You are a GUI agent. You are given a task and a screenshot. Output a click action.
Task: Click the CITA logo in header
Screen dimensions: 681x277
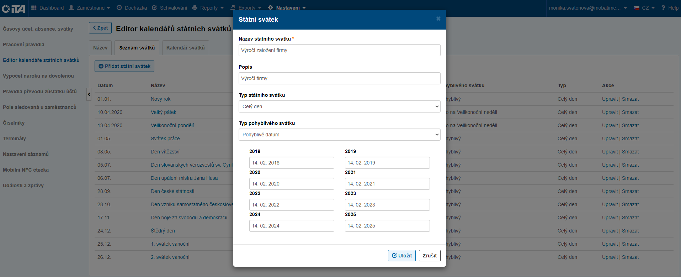[x=13, y=8]
